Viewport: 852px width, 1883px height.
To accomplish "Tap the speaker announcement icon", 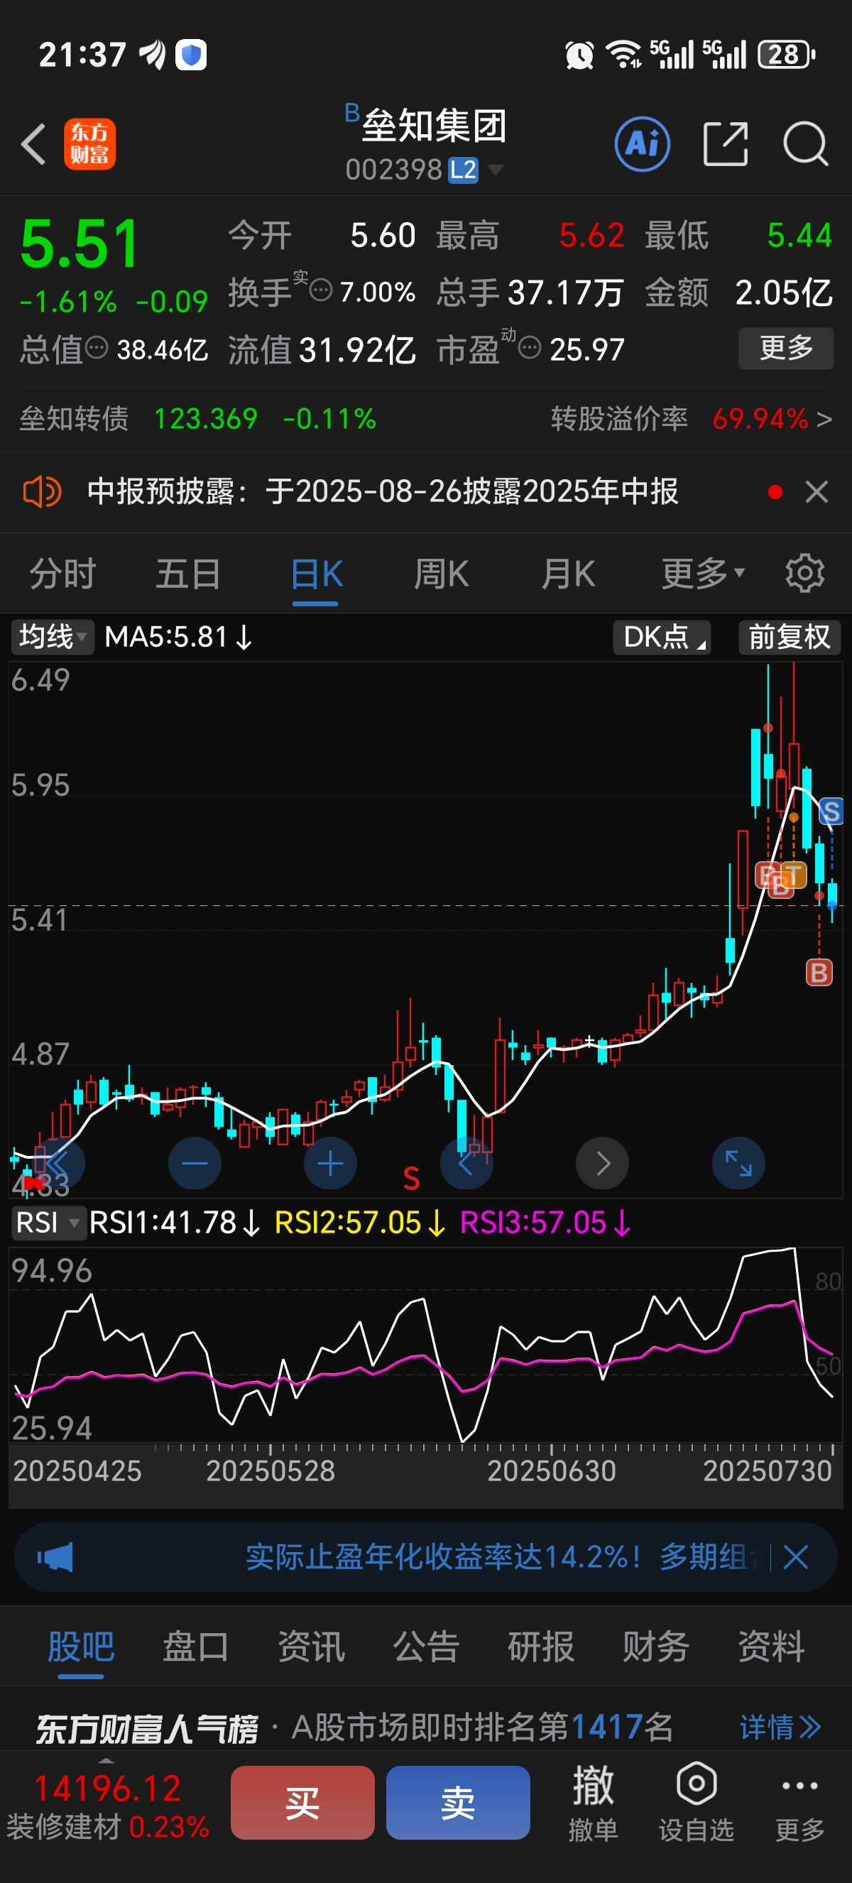I will (42, 491).
